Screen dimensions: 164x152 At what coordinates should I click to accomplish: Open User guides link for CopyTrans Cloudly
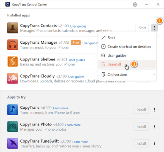(76, 77)
